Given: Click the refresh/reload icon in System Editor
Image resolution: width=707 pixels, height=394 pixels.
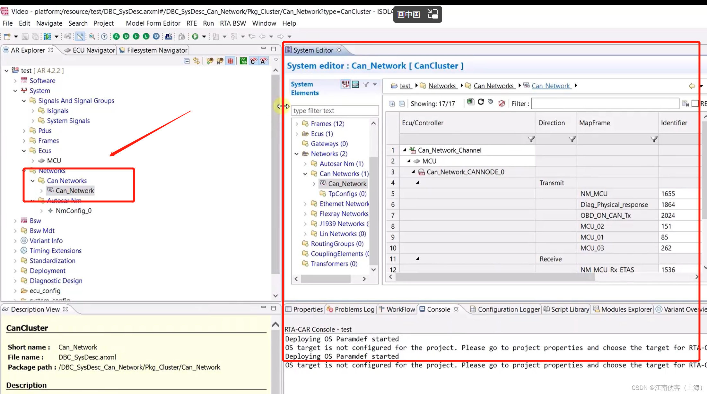Looking at the screenshot, I should [481, 103].
